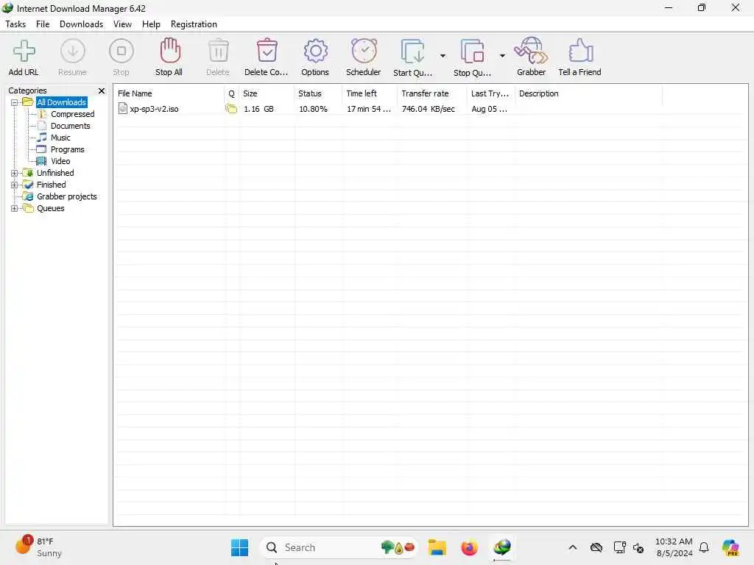This screenshot has width=754, height=565.
Task: Select the Unfinished category
Action: pyautogui.click(x=55, y=173)
